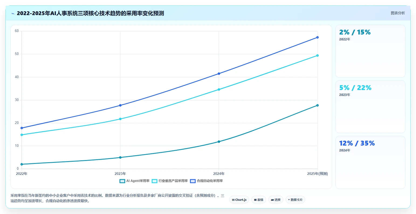Click the 图表分析 label in header

pyautogui.click(x=398, y=13)
